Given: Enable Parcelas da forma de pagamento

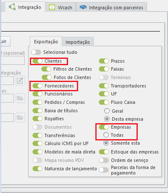Looking at the screenshot, I should tap(104, 170).
